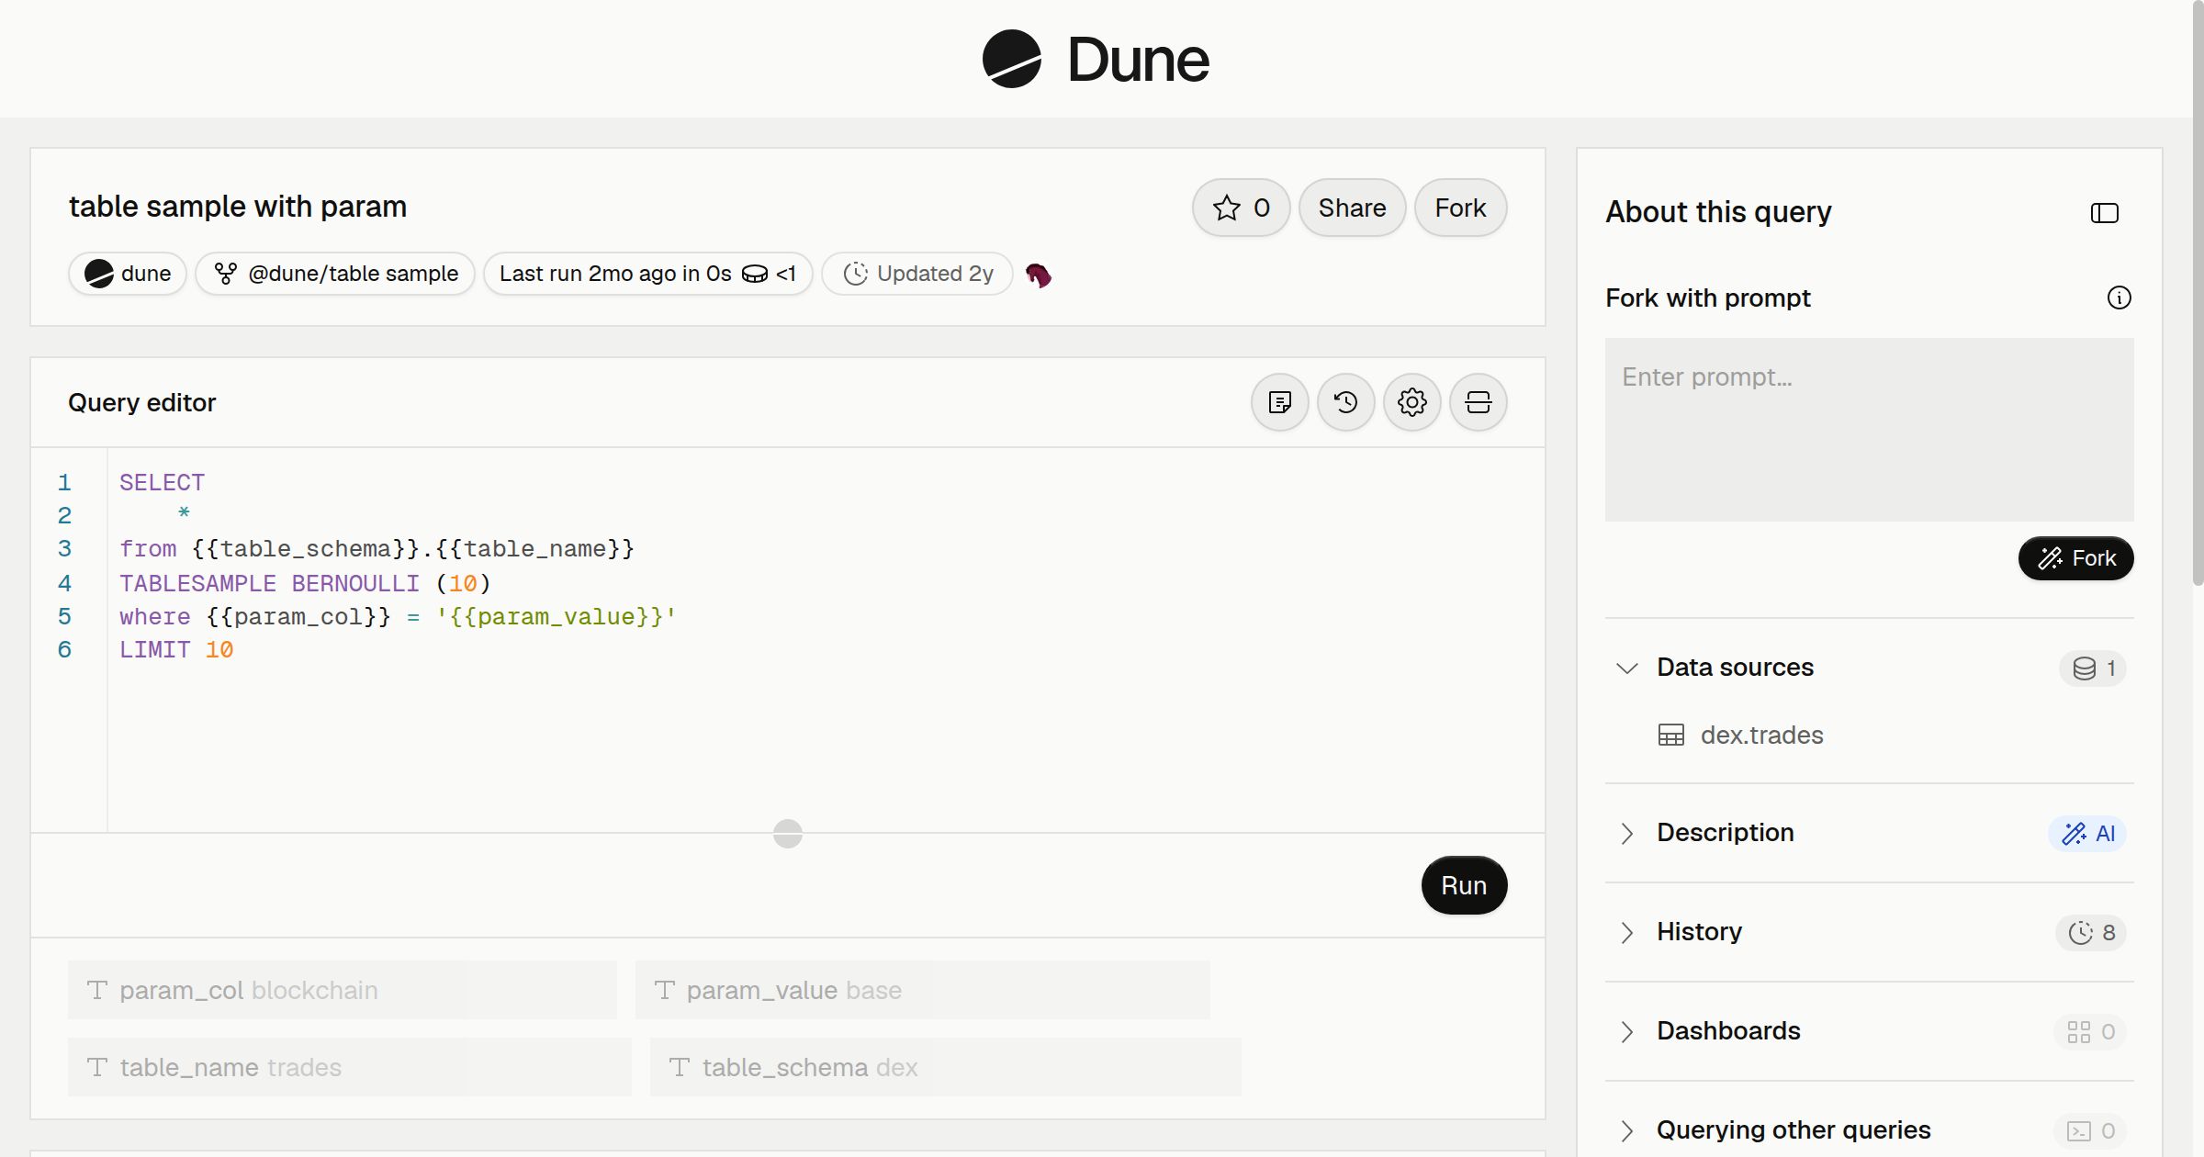
Task: Click the dex.trades table icon
Action: (1670, 736)
